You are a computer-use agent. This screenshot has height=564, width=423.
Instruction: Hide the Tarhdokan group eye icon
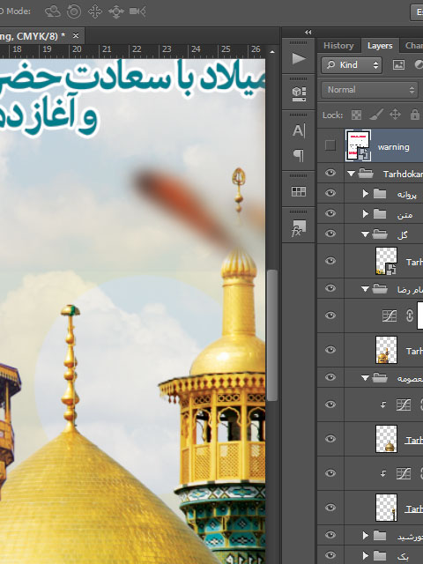330,173
